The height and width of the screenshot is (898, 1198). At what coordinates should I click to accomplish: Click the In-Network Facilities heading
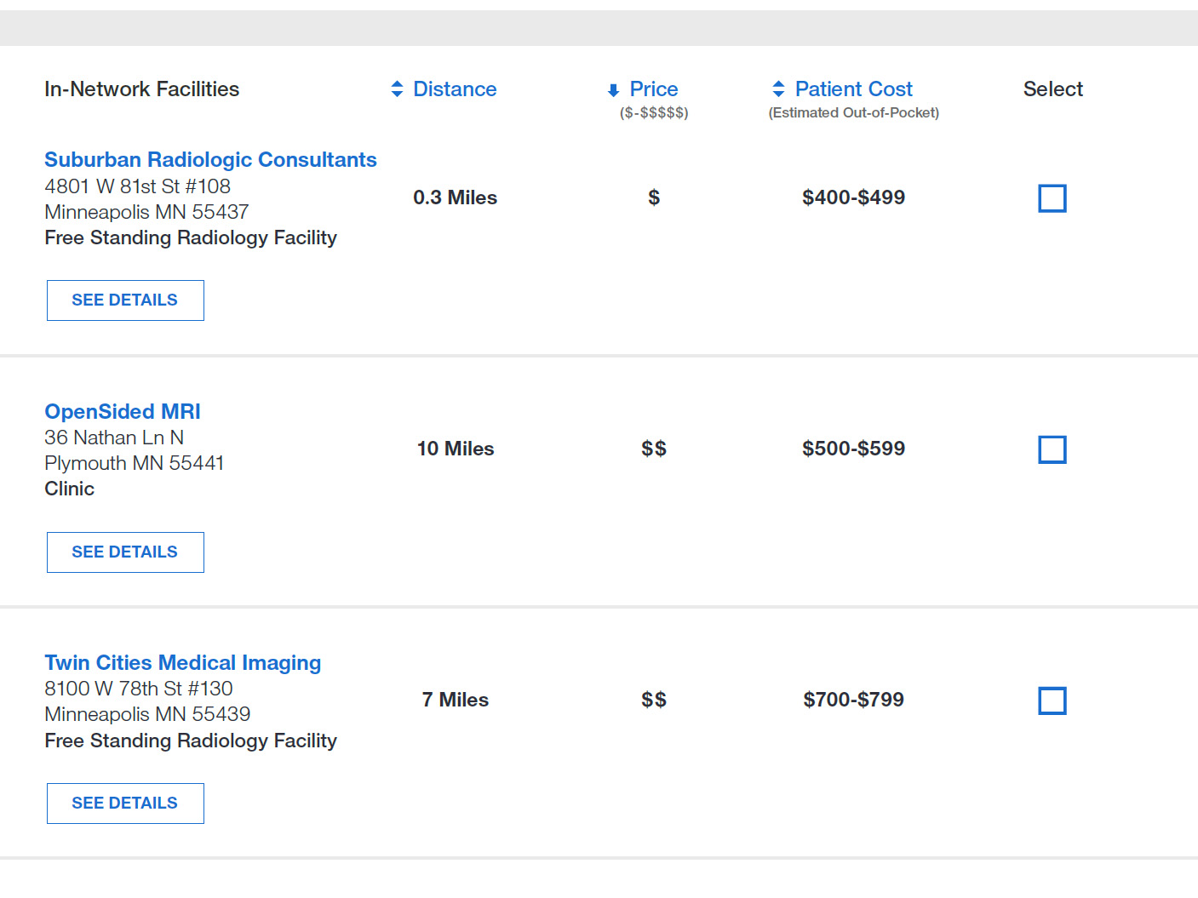click(x=141, y=89)
